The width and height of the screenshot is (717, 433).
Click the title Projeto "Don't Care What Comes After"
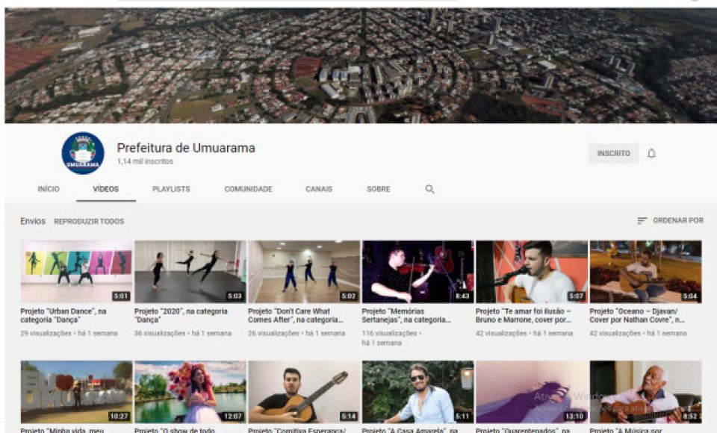[x=296, y=316]
